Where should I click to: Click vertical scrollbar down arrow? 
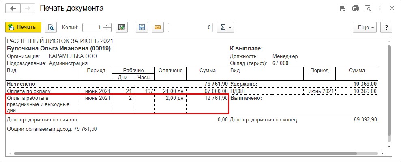click(x=389, y=147)
